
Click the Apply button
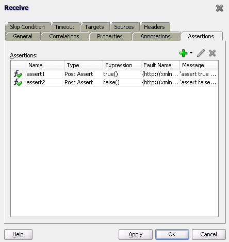(136, 234)
